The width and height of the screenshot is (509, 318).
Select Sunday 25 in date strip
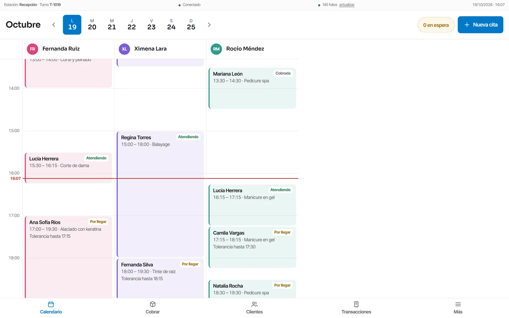(191, 25)
